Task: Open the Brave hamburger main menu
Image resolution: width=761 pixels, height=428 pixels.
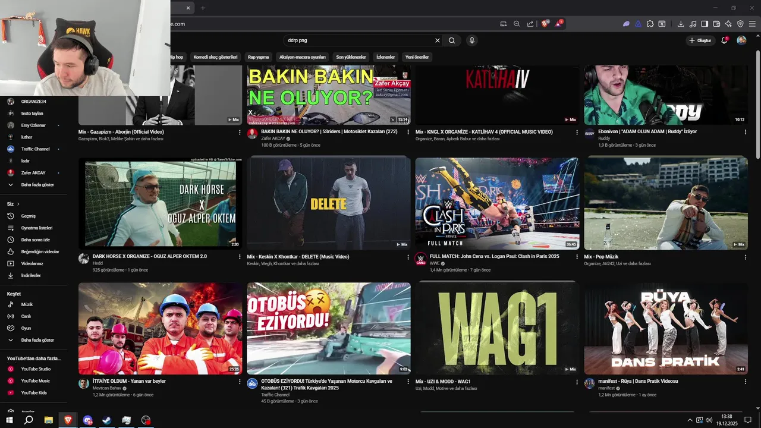Action: (752, 24)
